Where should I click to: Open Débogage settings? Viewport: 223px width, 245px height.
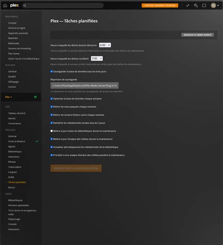coord(13,82)
